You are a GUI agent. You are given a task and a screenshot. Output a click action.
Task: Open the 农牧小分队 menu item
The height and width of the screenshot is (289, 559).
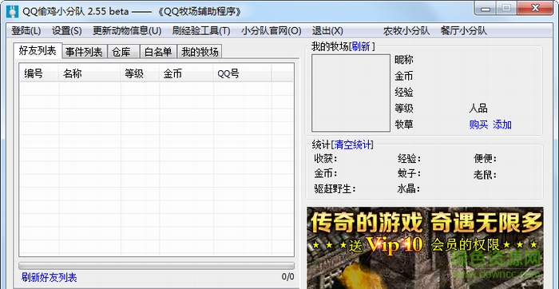click(406, 31)
